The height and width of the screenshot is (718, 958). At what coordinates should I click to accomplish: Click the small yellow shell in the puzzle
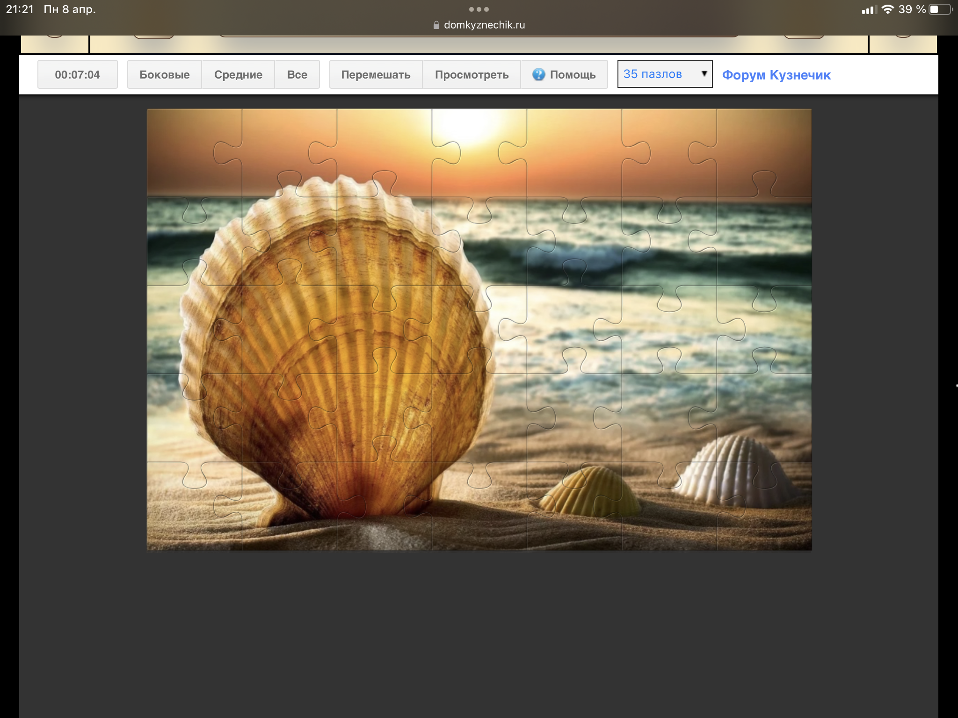click(590, 491)
